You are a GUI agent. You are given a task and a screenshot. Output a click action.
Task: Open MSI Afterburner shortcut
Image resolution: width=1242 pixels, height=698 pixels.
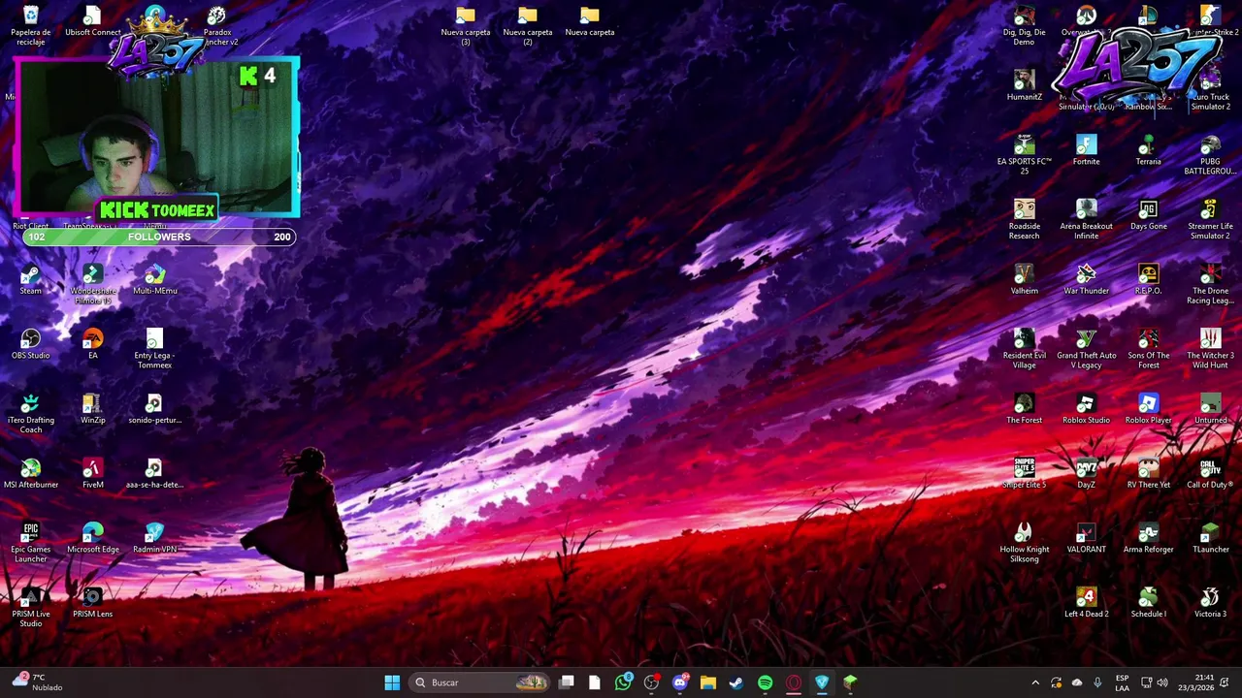click(x=31, y=474)
